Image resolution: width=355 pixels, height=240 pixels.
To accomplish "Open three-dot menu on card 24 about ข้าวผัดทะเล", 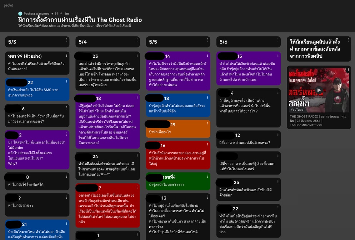I will (137, 156).
